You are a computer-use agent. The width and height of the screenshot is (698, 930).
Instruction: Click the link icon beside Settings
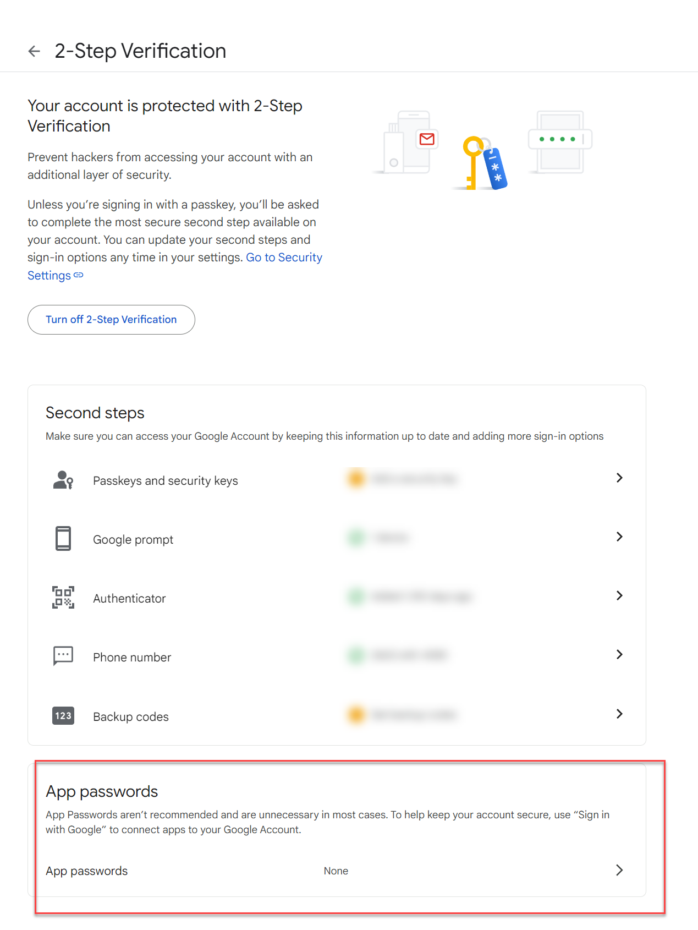[79, 275]
